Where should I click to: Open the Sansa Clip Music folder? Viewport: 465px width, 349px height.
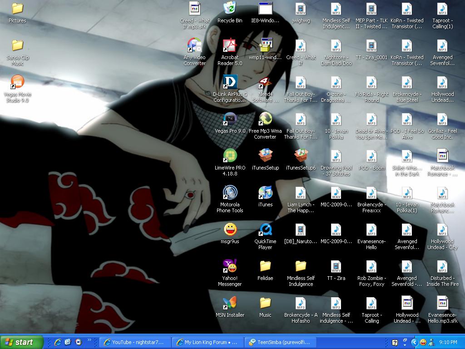(x=17, y=46)
